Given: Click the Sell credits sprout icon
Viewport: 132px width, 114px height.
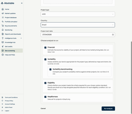Looking at the screenshot, I should [3, 46].
